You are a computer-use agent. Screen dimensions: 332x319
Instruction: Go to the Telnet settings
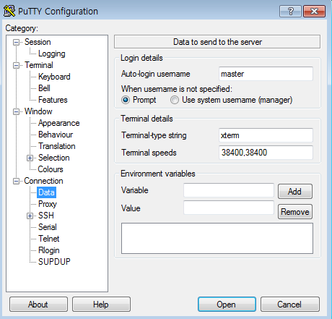coord(49,239)
